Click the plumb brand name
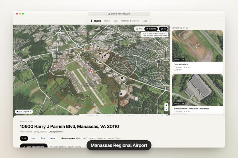The width and height of the screenshot is (238, 158). pyautogui.click(x=97, y=21)
